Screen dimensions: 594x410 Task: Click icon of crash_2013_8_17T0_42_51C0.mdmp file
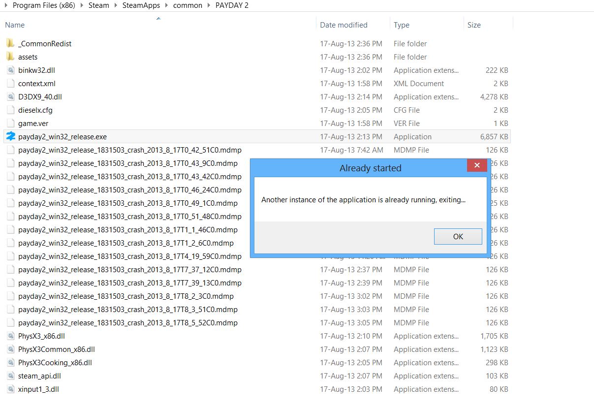[x=10, y=150]
